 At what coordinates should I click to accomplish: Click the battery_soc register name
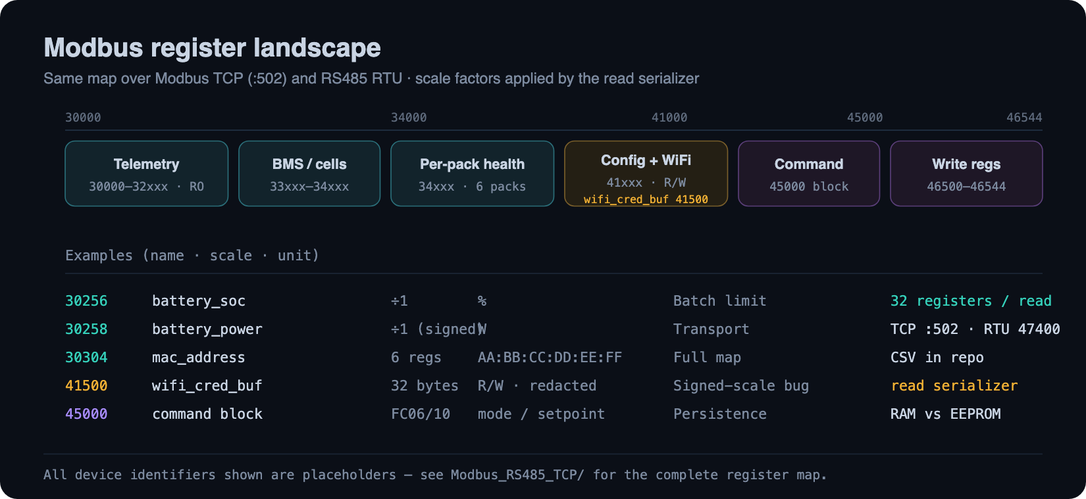click(x=199, y=301)
